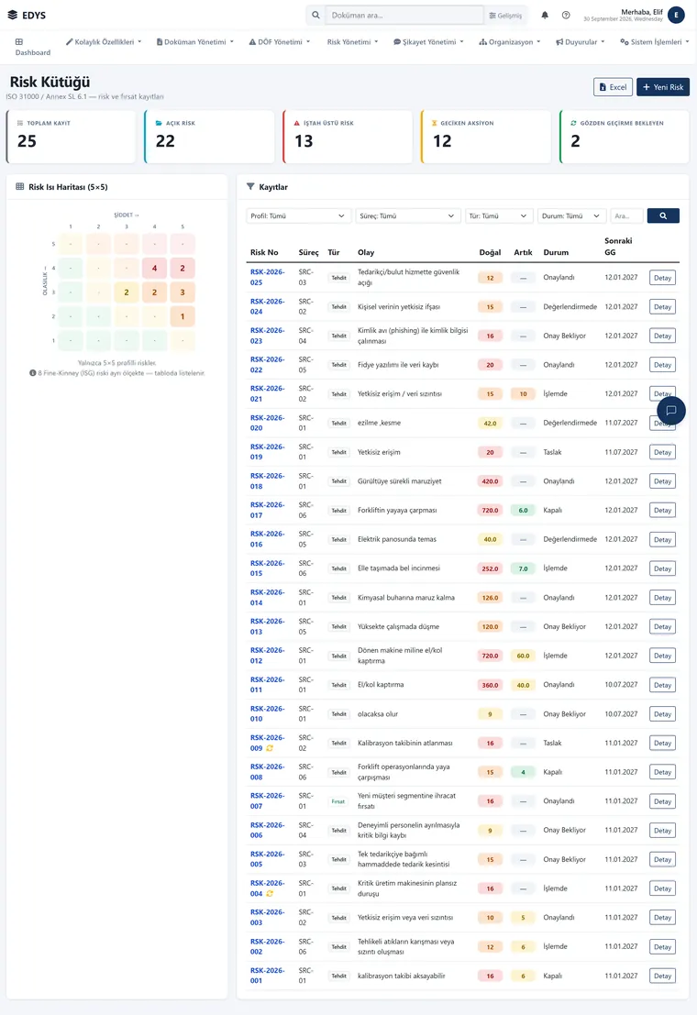Select heat map cell showing 4
The image size is (697, 1015).
click(154, 268)
